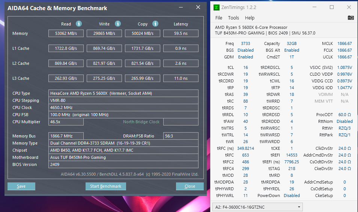This screenshot has height=212, width=358.
Task: Click the L1 Cache latency 0.9 ns
Action: 181,48
